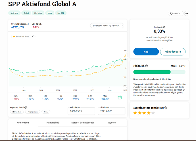Select the Finanskrisen preset period
196x141 pixels.
click(32, 112)
